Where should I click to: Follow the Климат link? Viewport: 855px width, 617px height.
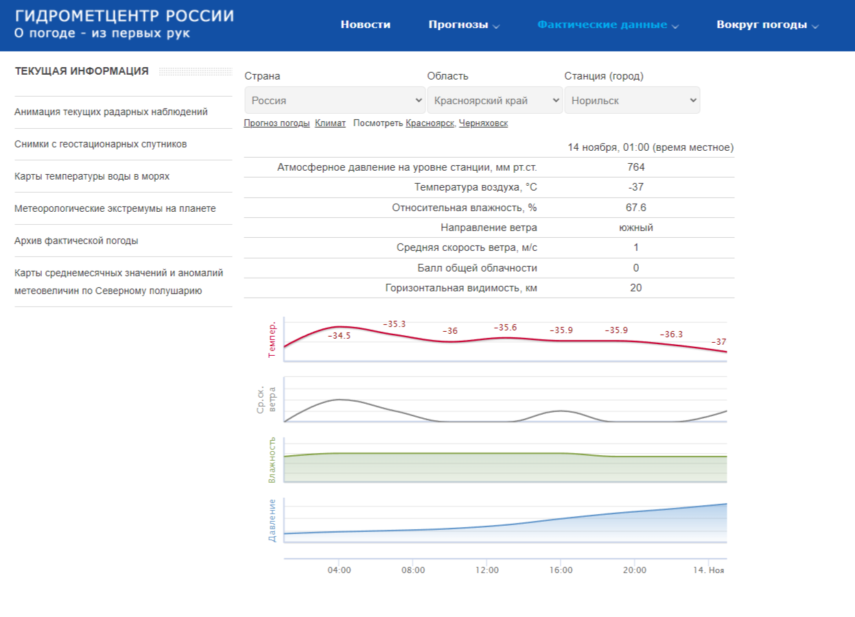click(330, 123)
